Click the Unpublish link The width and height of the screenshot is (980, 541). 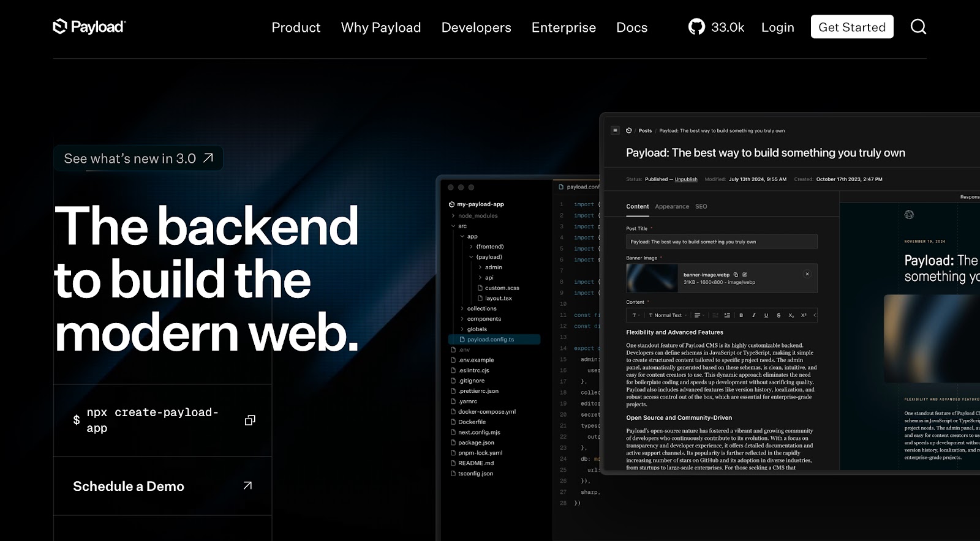(686, 179)
